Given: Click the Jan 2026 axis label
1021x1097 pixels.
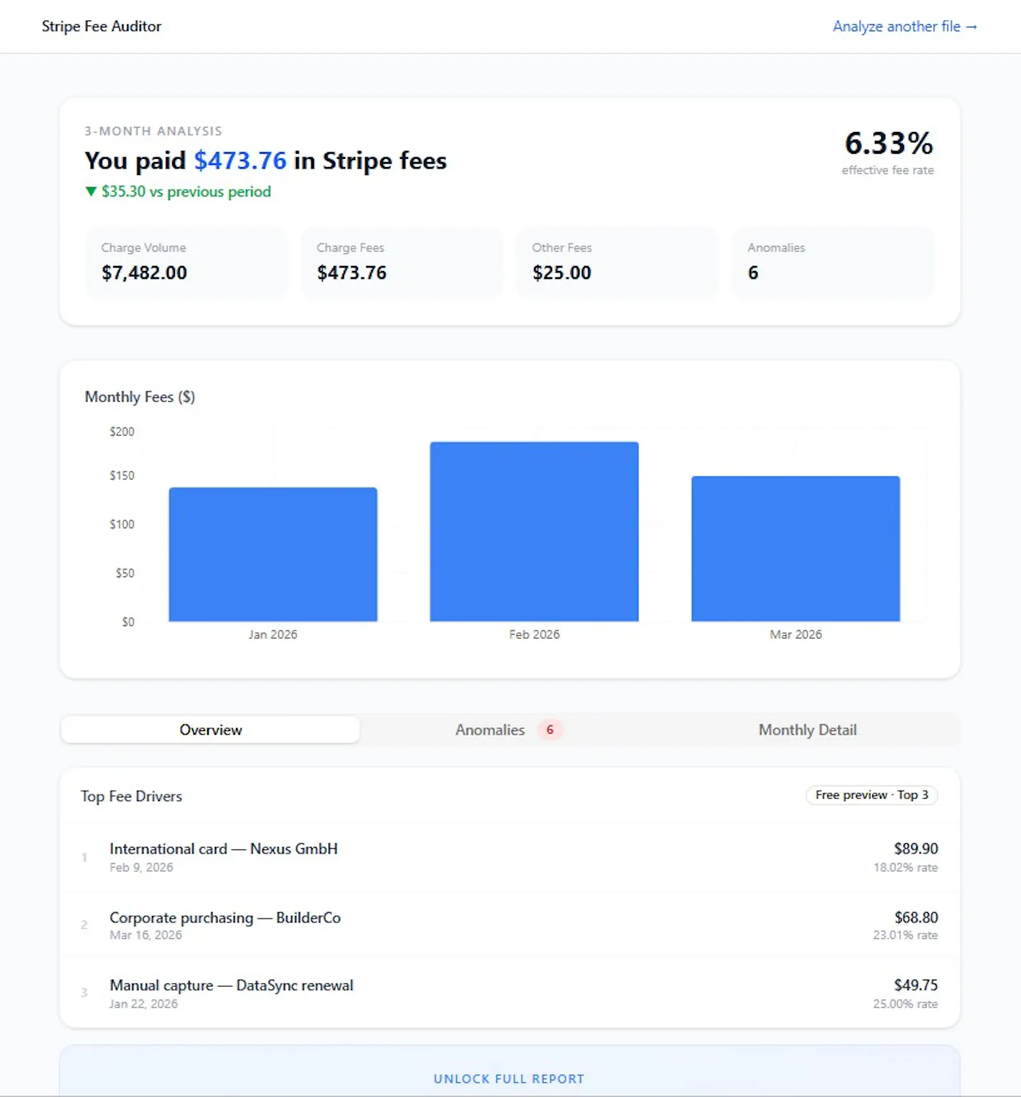Looking at the screenshot, I should pyautogui.click(x=273, y=635).
